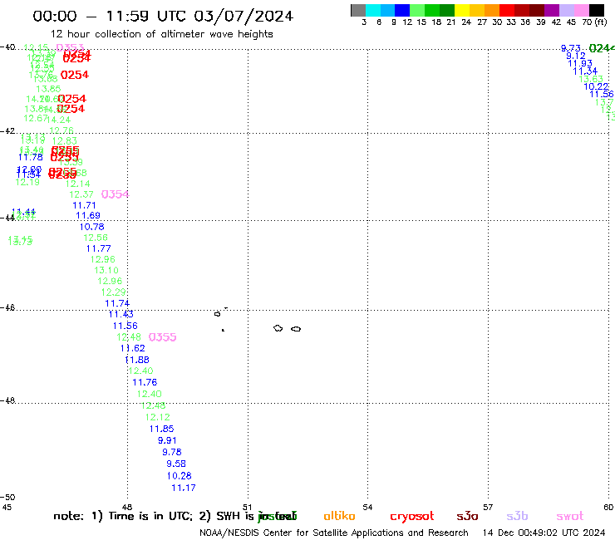Click the green time label 0244

click(602, 48)
